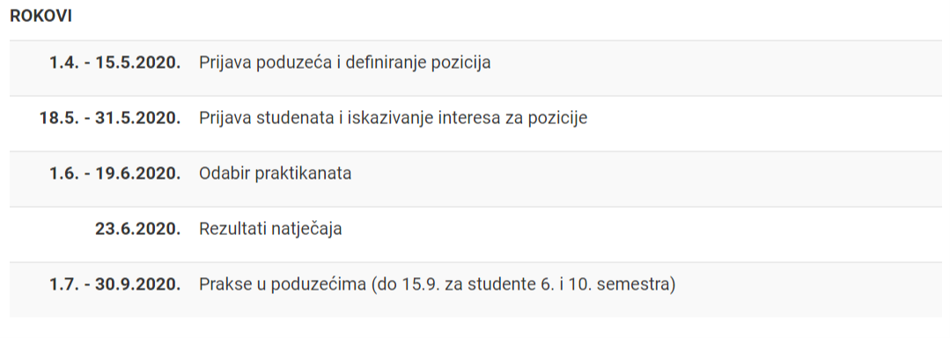Screen dimensions: 950x338
Task: Select the date 23.6.2020.
Action: point(137,229)
